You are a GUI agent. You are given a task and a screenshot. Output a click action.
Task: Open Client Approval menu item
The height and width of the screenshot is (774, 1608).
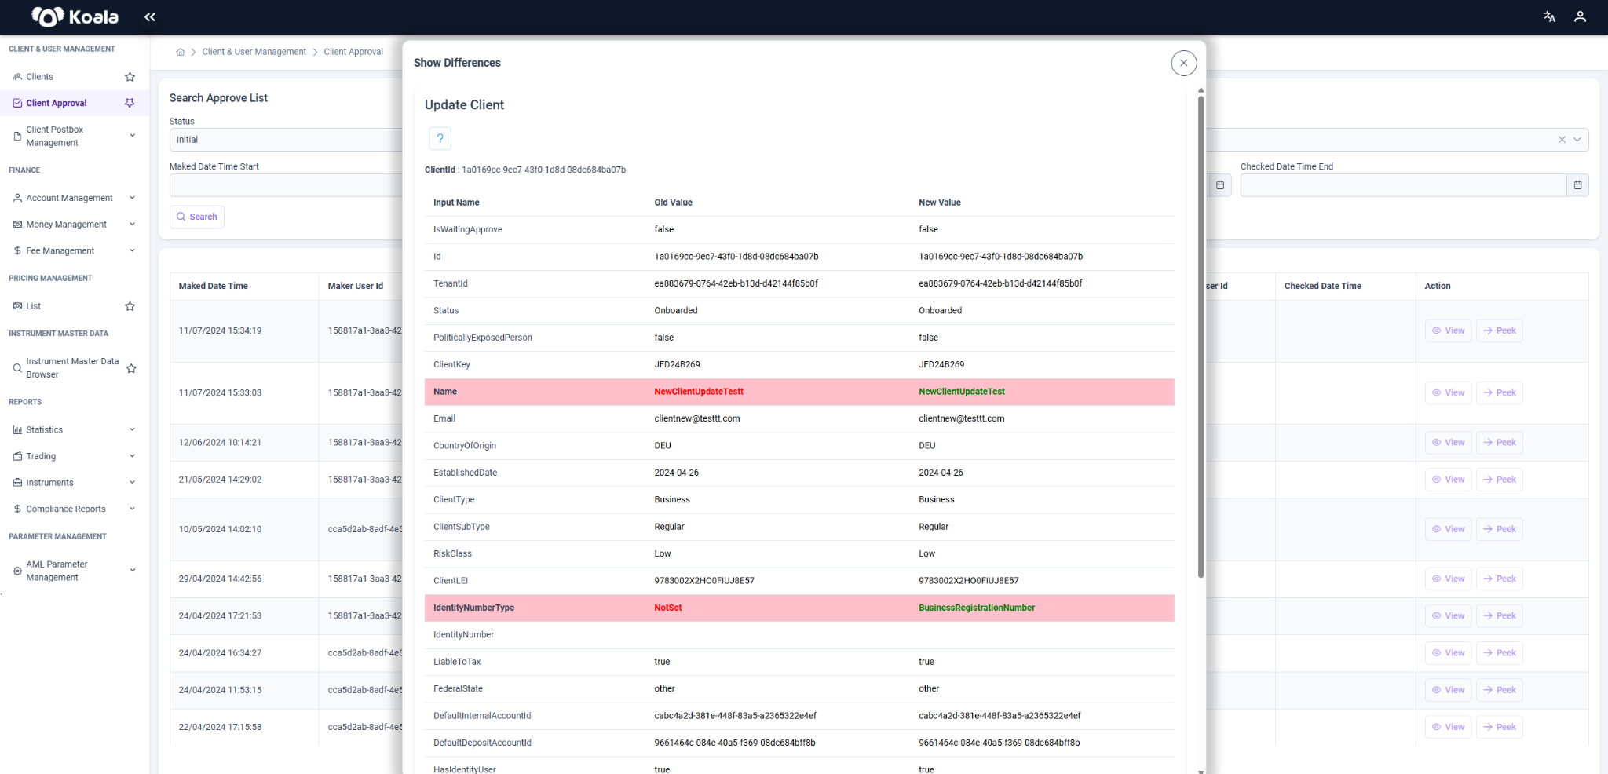coord(56,103)
